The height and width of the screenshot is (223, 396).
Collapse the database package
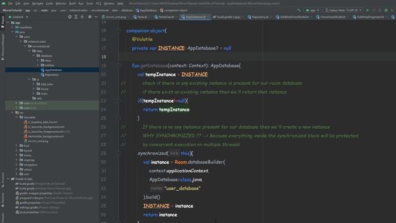33,56
